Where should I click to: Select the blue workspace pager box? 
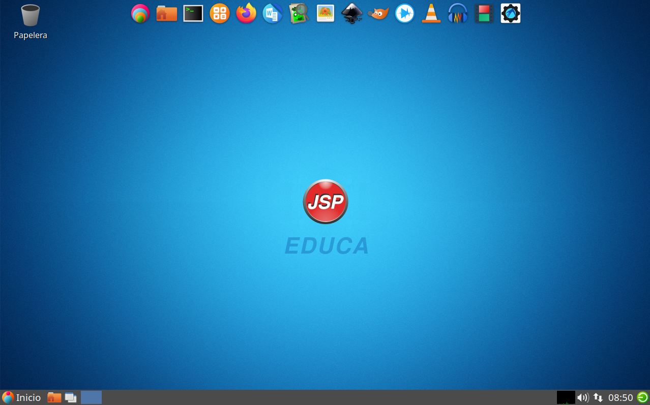pyautogui.click(x=92, y=397)
